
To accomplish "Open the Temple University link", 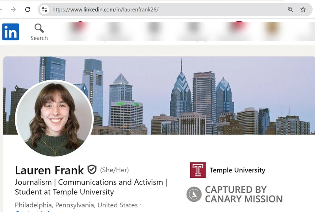I will coord(237,170).
